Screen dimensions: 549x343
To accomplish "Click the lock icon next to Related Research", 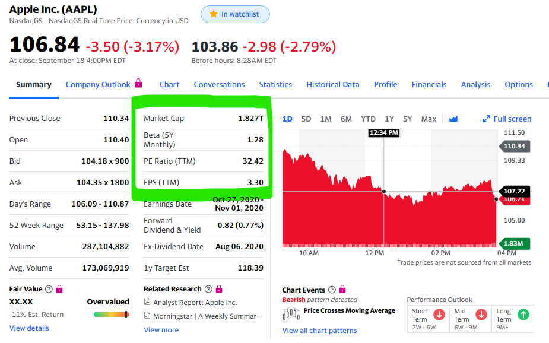I will coord(219,289).
